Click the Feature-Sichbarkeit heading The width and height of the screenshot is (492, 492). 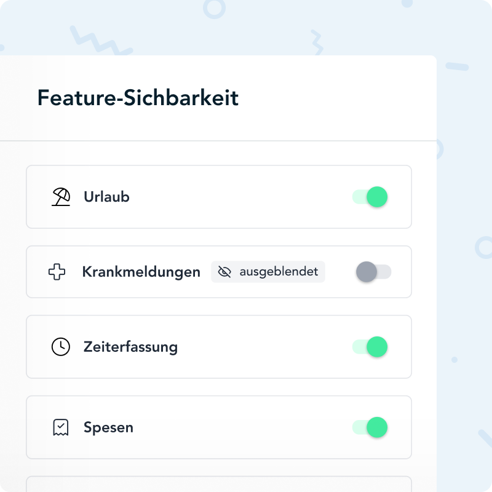(138, 98)
